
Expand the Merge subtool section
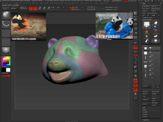pos(145,110)
